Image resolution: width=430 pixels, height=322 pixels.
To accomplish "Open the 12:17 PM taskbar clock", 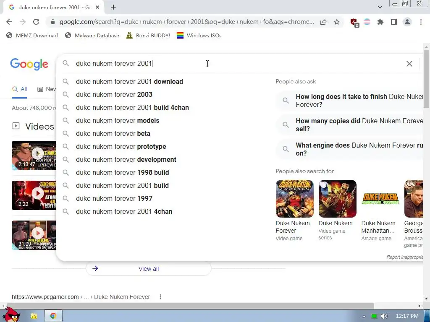I will coord(407,316).
